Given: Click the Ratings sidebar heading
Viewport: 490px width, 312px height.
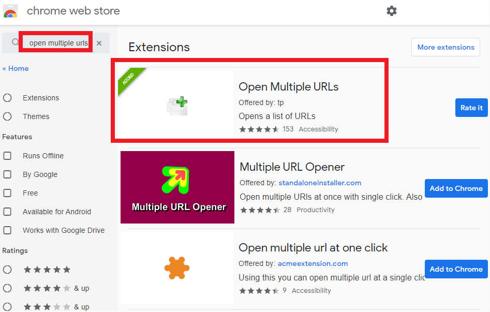Looking at the screenshot, I should click(x=15, y=251).
